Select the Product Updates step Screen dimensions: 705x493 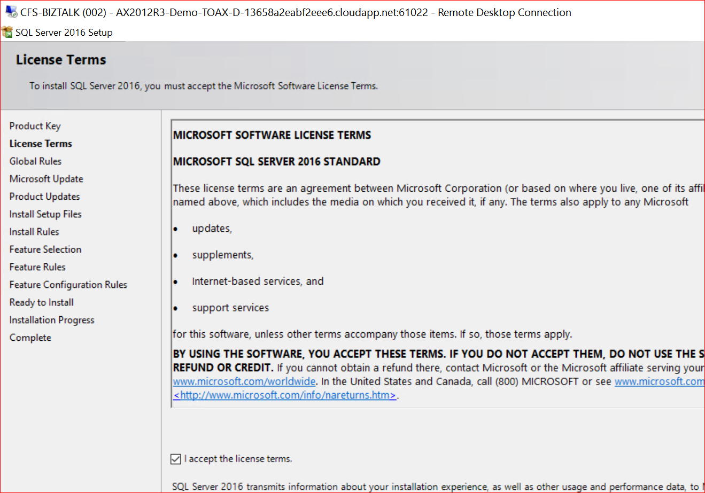[x=44, y=197]
